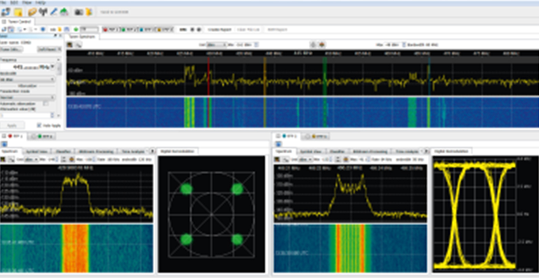Open the Unit dropdown above tuner spectrum
This screenshot has width=539, height=278.
point(216,45)
